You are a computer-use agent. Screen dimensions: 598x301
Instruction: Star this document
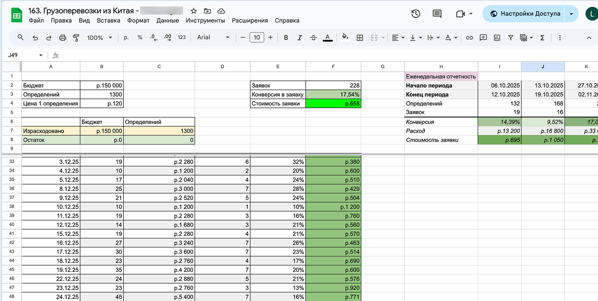point(194,11)
